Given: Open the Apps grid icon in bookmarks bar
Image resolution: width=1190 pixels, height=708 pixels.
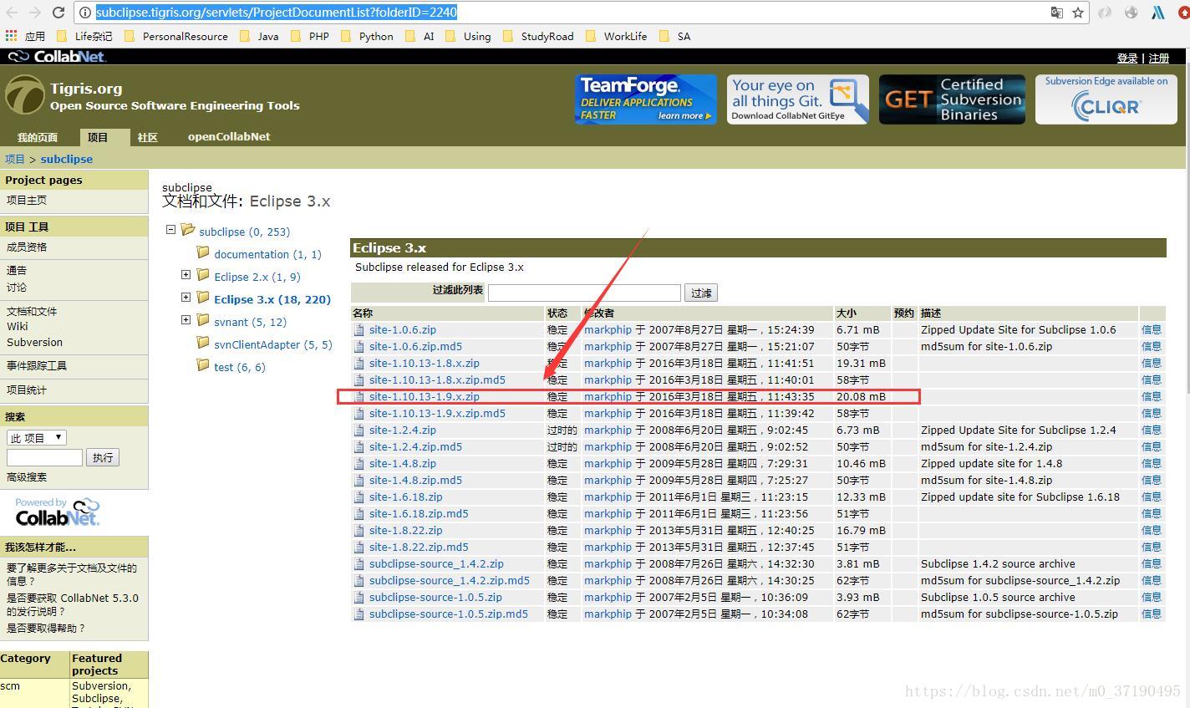Looking at the screenshot, I should tap(11, 36).
